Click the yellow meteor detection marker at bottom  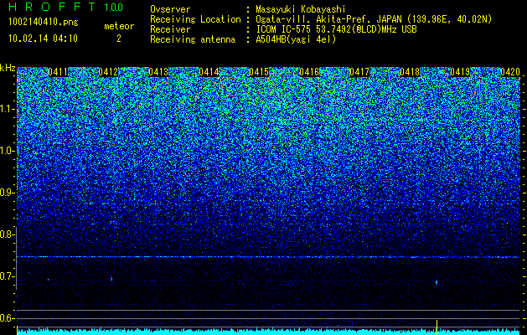point(437,326)
